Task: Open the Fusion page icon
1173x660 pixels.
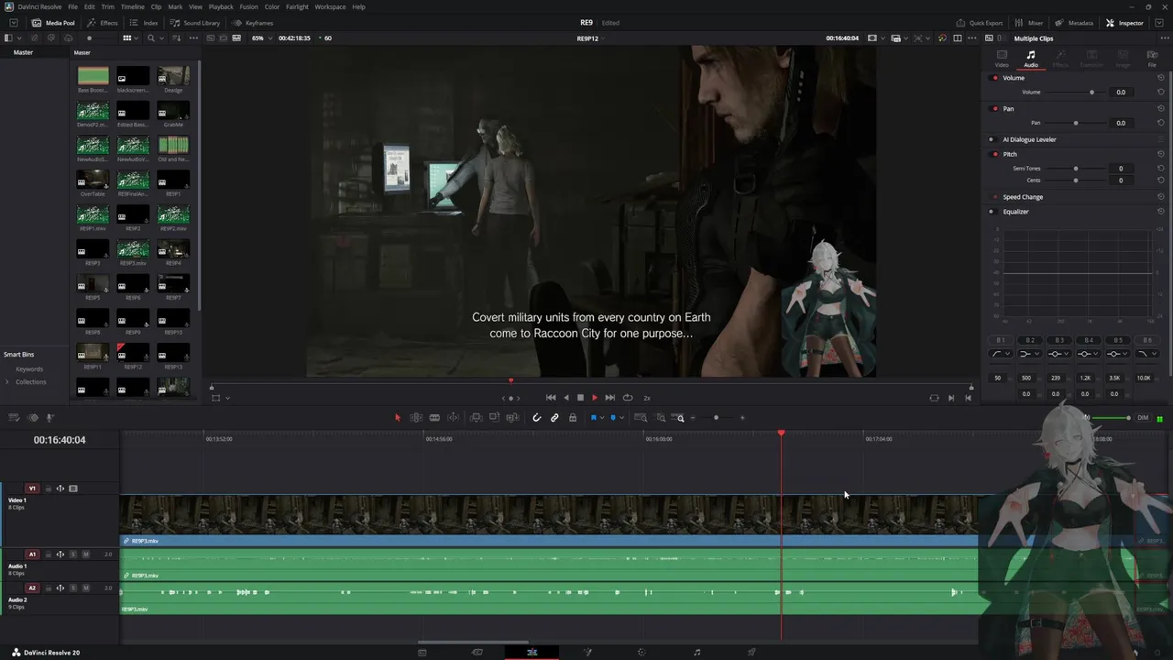Action: tap(587, 653)
